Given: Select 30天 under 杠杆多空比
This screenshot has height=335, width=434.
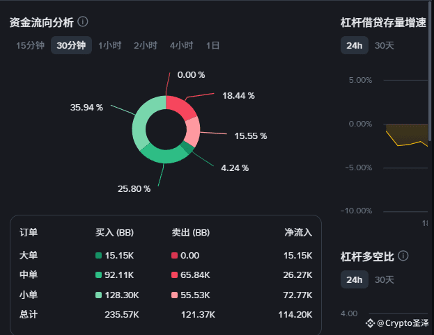Looking at the screenshot, I should [384, 279].
